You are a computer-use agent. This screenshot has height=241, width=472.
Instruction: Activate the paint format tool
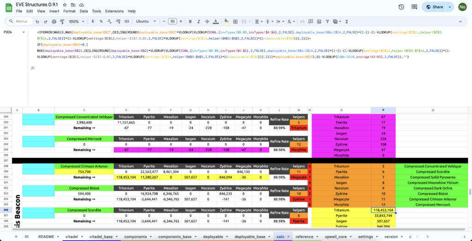click(62, 22)
